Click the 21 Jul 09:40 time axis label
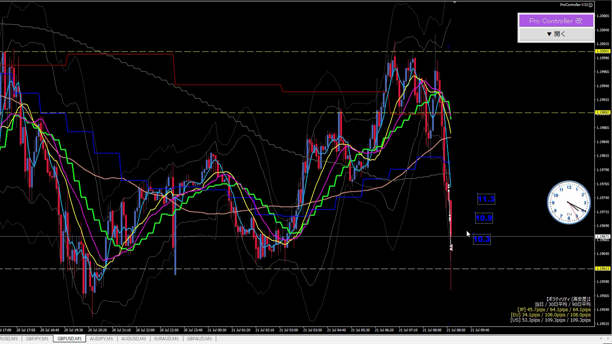 pyautogui.click(x=480, y=330)
